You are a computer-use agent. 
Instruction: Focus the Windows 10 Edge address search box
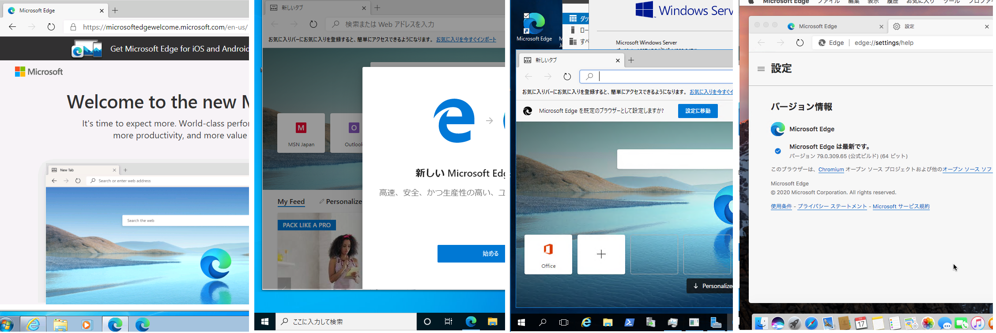[415, 24]
